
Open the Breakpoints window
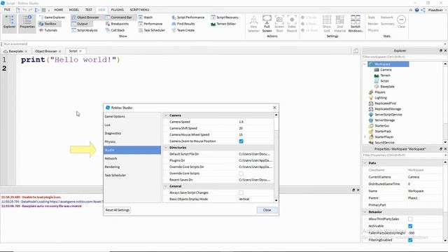click(117, 24)
